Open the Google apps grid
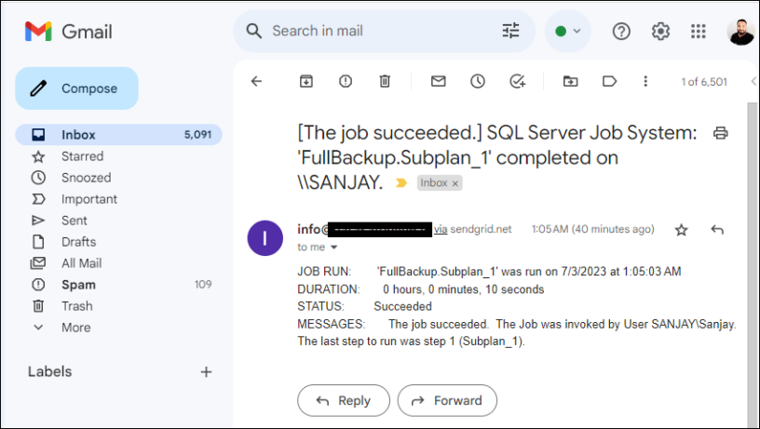Screen dimensions: 760x429 click(698, 31)
